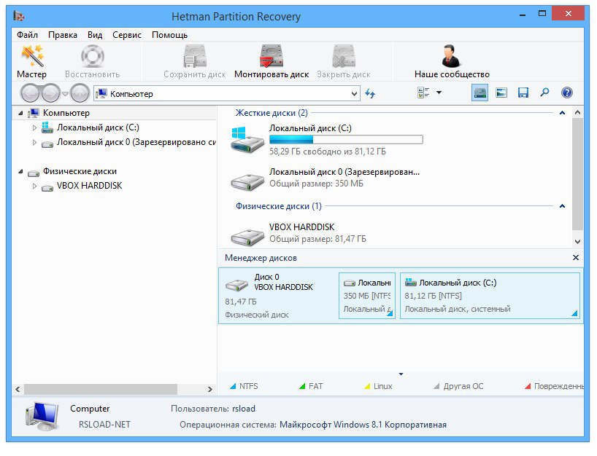
Task: Select the VBOX HARDDISK drive icon in list
Action: pyautogui.click(x=247, y=237)
